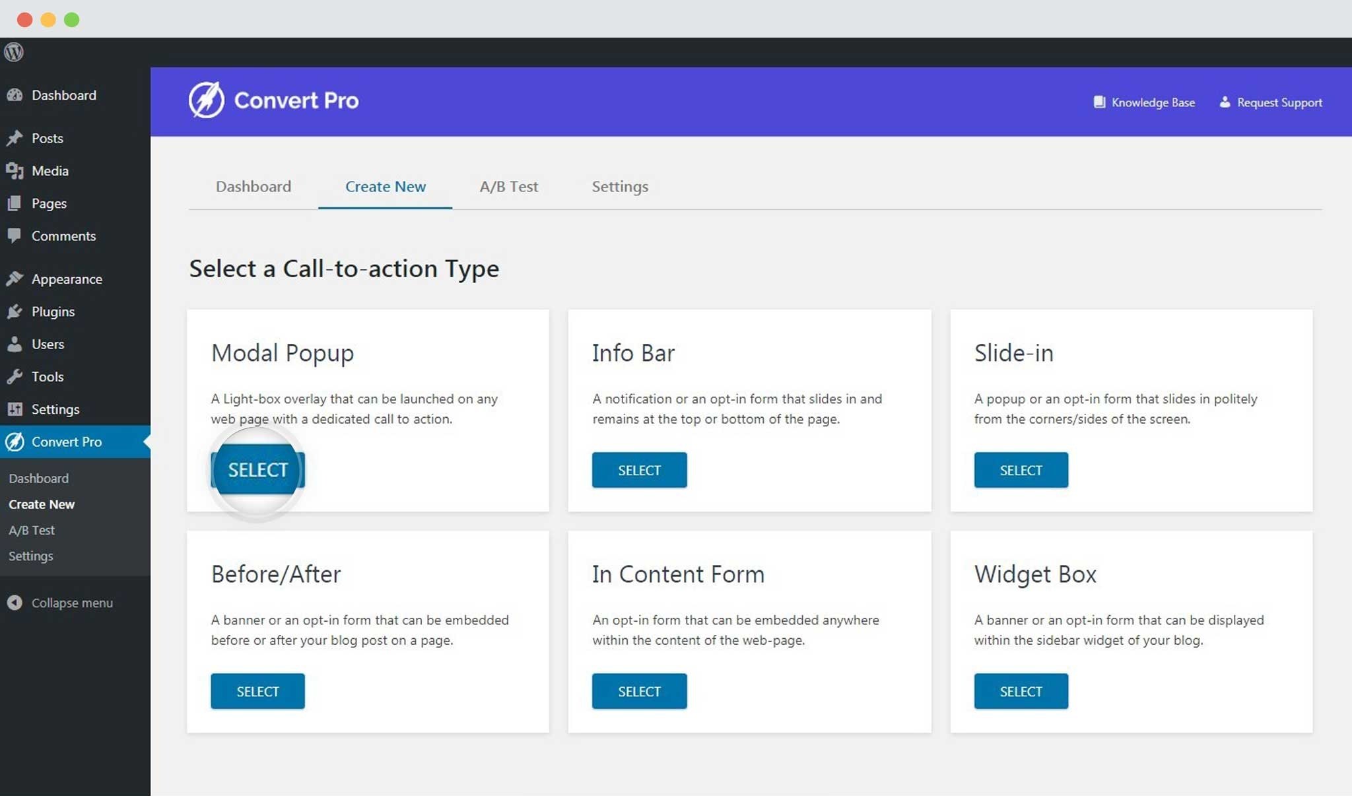
Task: Click the Widget Box card title
Action: point(1035,574)
